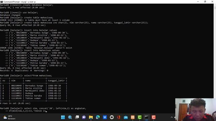Click the 'use belajar;' command line
The image size is (216, 121).
pos(19,12)
